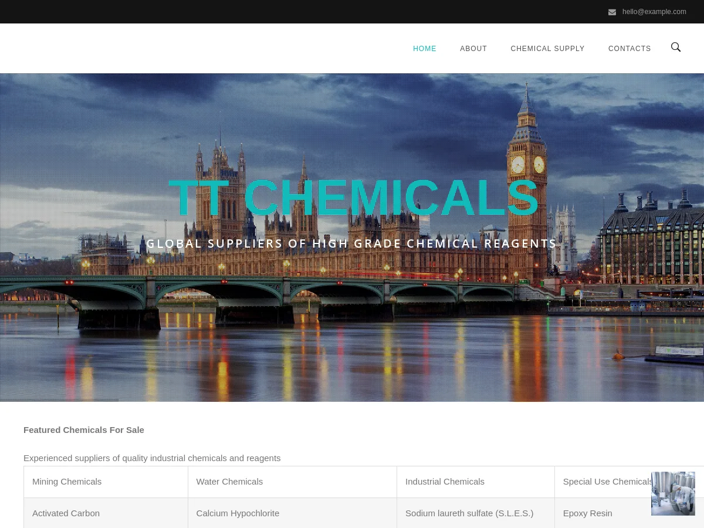Viewport: 704px width, 528px height.
Task: Open the ABOUT page
Action: click(473, 49)
